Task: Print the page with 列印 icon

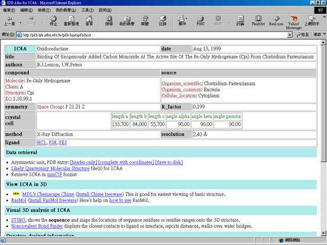Action: (200, 21)
